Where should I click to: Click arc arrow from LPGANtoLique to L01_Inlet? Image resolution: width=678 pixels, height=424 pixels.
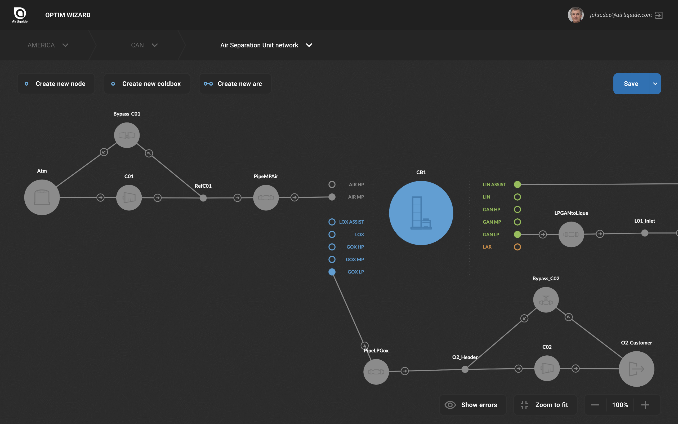pyautogui.click(x=600, y=234)
